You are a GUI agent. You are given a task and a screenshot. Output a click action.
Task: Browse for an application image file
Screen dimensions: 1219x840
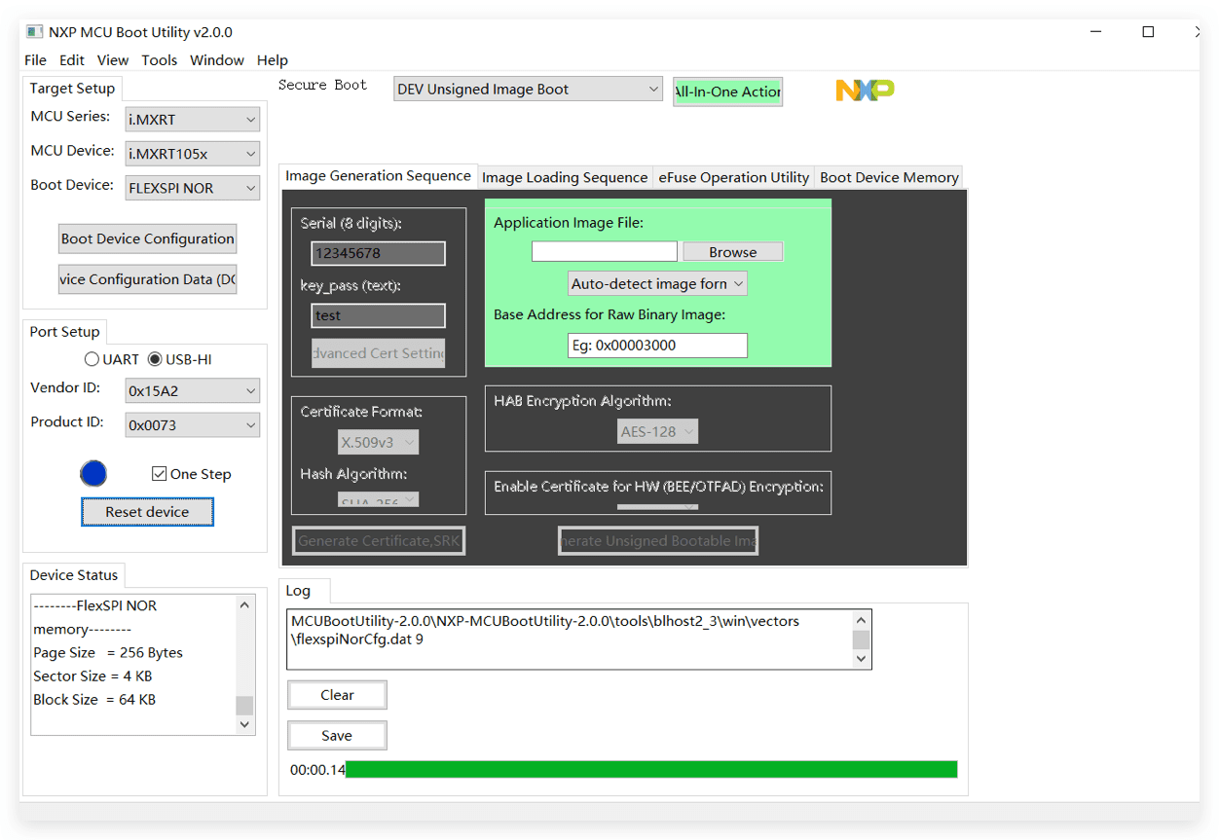click(x=733, y=252)
